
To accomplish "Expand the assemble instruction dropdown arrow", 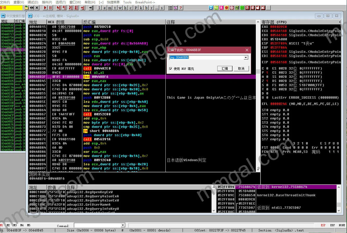I will click(246, 57).
